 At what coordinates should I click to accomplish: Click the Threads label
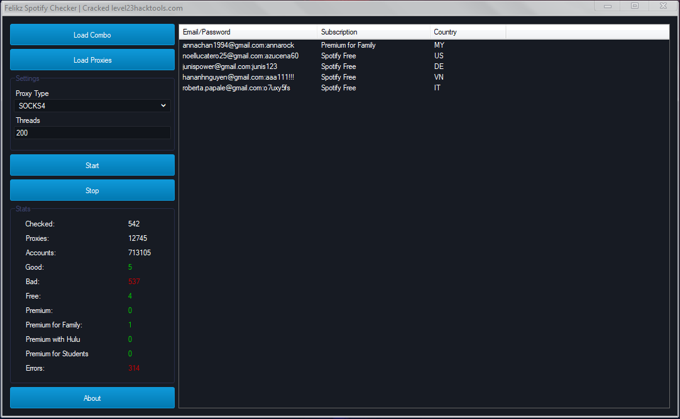28,120
